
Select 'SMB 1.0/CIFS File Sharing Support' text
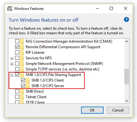tap(54, 75)
